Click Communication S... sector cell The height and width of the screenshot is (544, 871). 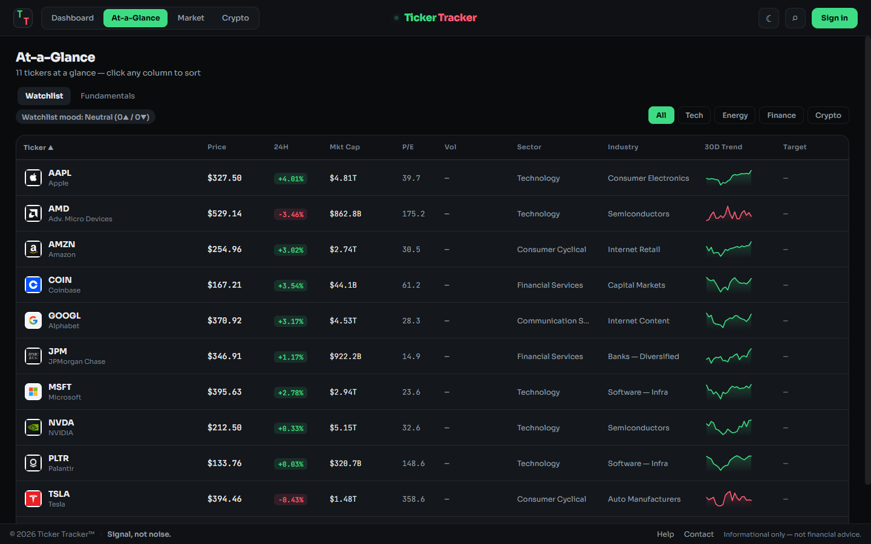(553, 321)
